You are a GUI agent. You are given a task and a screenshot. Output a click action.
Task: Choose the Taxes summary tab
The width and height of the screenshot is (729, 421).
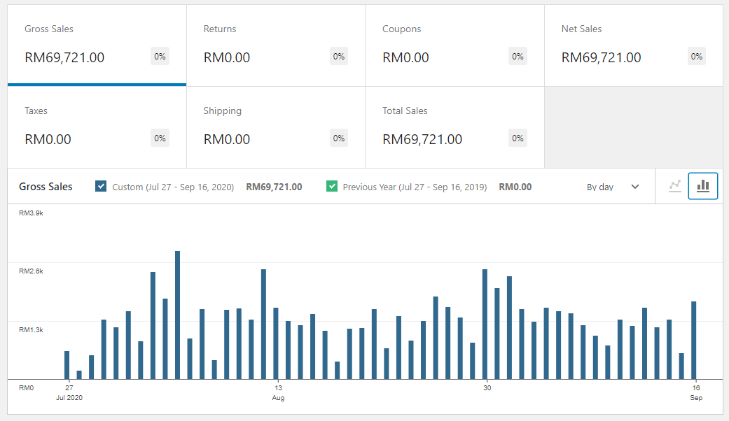pos(97,127)
